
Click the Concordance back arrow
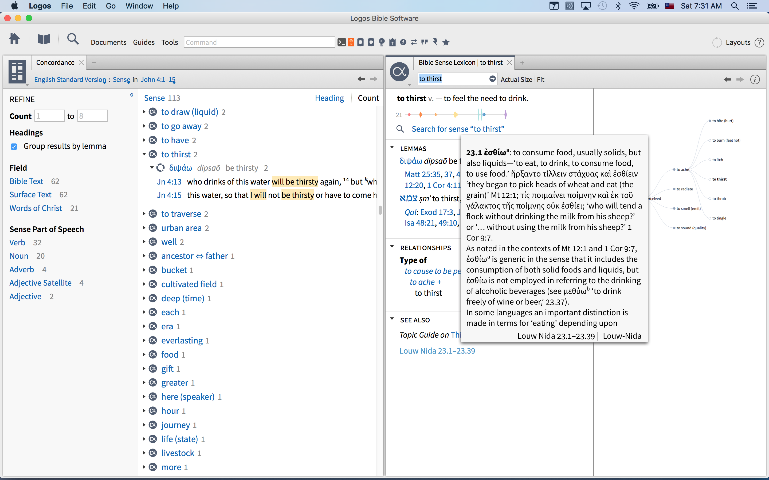click(361, 79)
